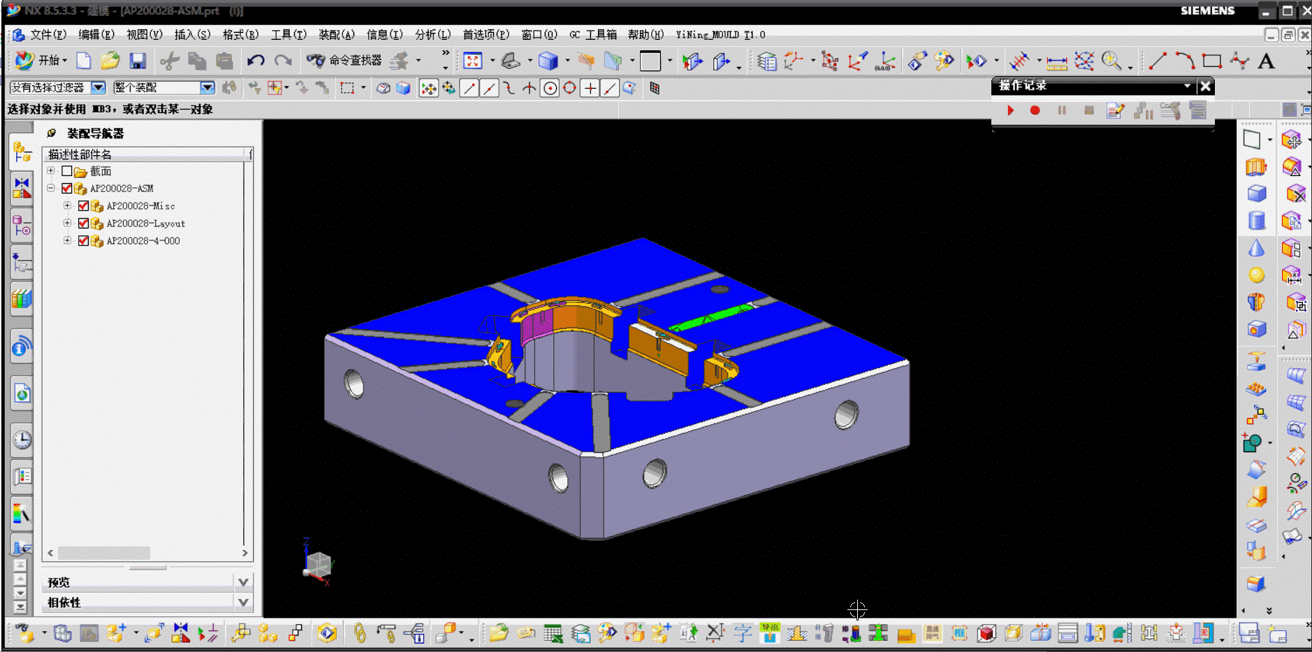The image size is (1312, 652).
Task: Expand the 相依性 panel section
Action: [243, 602]
